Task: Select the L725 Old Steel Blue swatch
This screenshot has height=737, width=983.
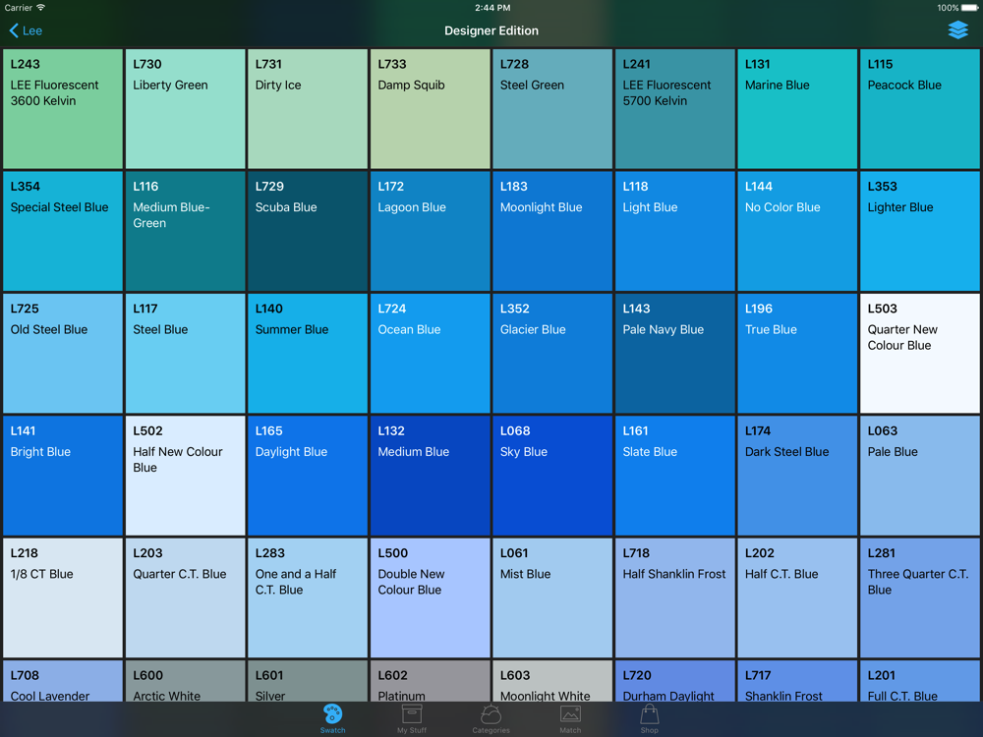Action: click(63, 353)
